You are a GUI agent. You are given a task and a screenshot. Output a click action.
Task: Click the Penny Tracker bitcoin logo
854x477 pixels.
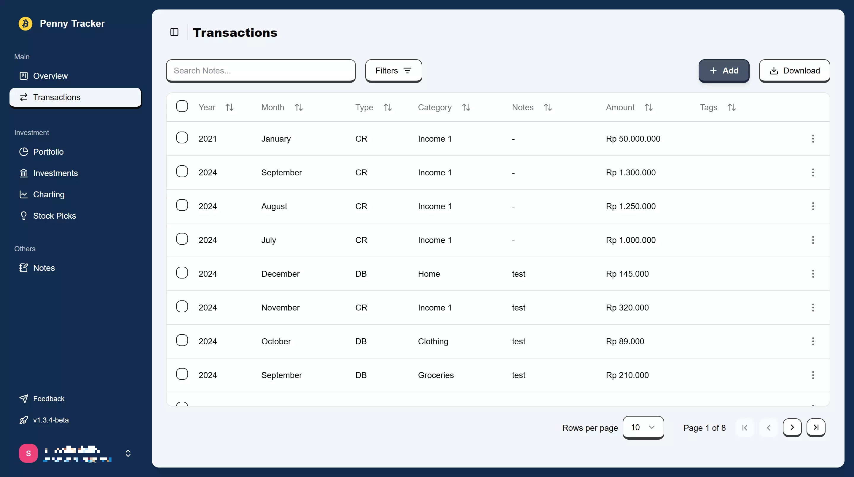click(26, 23)
